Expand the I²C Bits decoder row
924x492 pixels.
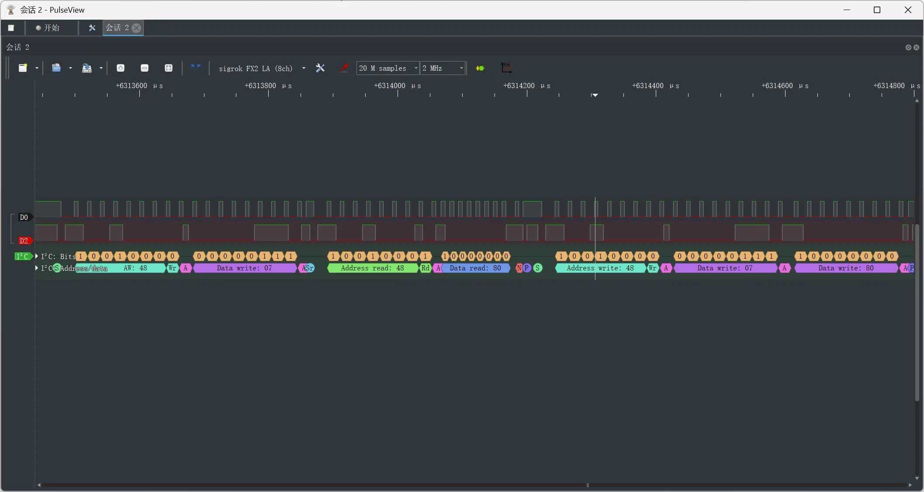[x=37, y=256]
